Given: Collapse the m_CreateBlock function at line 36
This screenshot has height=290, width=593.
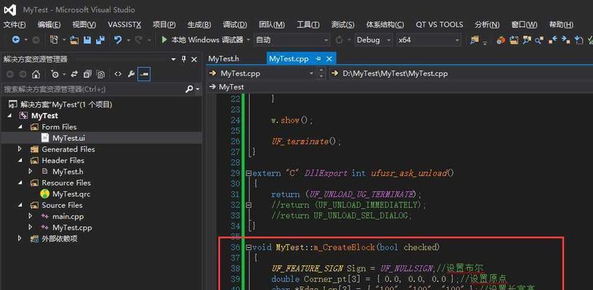Looking at the screenshot, I should tap(249, 248).
